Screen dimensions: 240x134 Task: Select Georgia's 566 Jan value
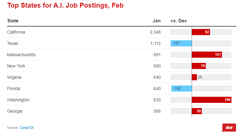click(157, 111)
